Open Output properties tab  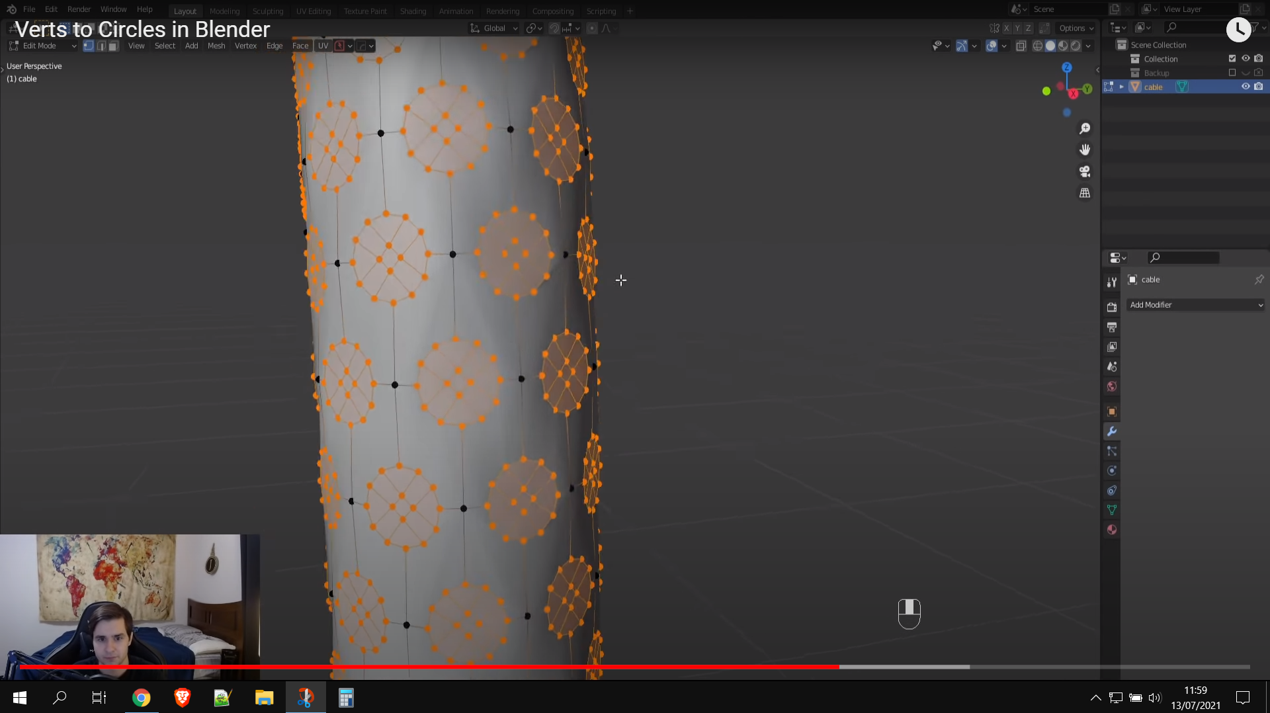1112,327
